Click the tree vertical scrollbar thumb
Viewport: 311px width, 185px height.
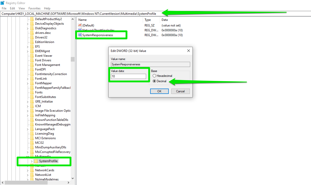pos(73,59)
